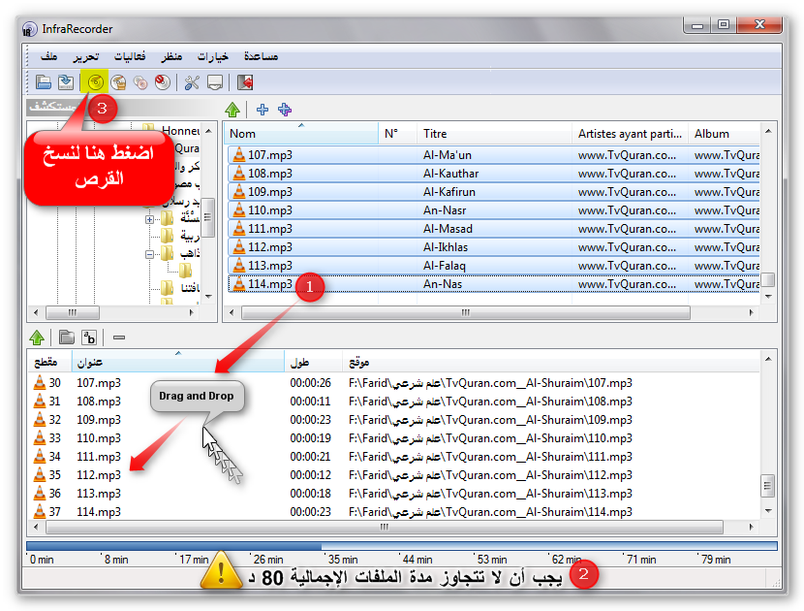Click the disc drive device icon
804x611 pixels.
click(x=215, y=82)
